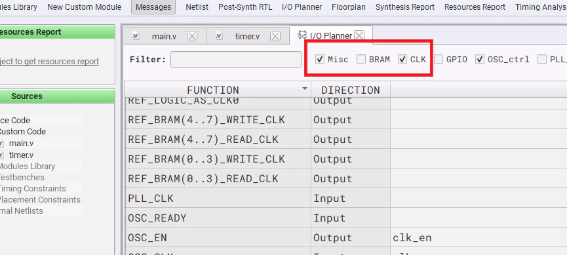Click the timer.v tab file icon
The height and width of the screenshot is (255, 567).
[219, 36]
